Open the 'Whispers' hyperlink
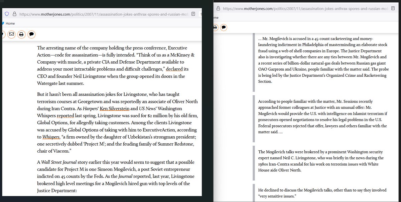Screen dimensions: 401x202 pyautogui.click(x=50, y=137)
